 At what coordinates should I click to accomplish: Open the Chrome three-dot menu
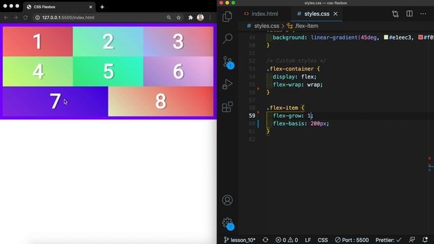[x=210, y=18]
